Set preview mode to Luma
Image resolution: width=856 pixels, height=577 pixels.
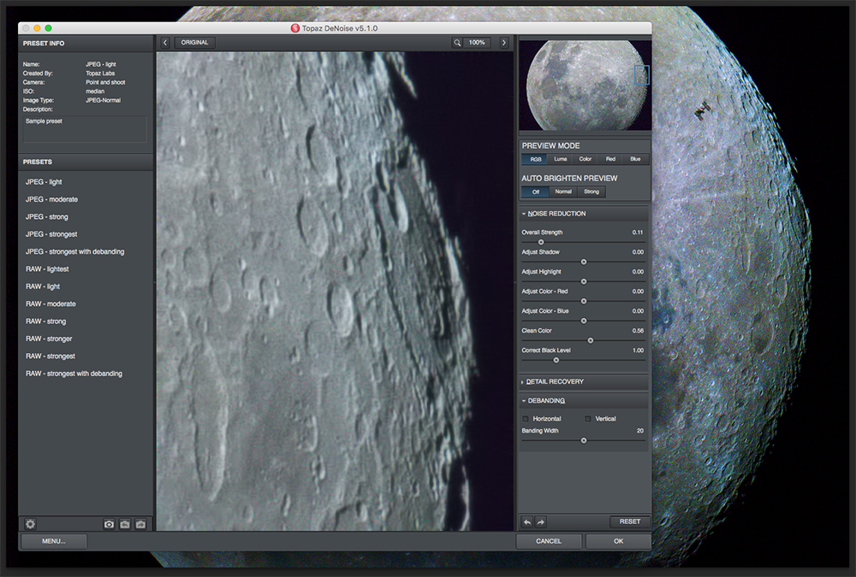(561, 159)
